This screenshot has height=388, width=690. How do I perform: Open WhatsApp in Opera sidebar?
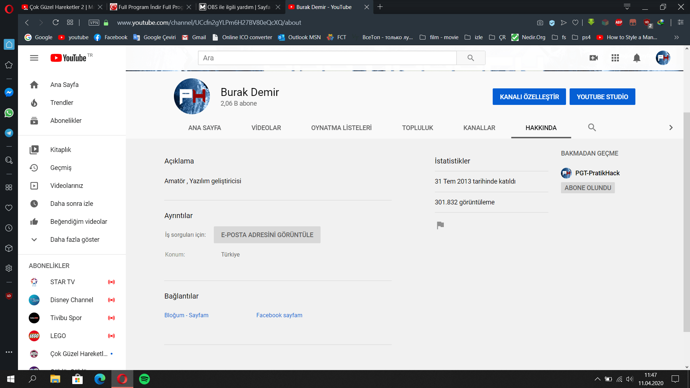click(x=9, y=113)
